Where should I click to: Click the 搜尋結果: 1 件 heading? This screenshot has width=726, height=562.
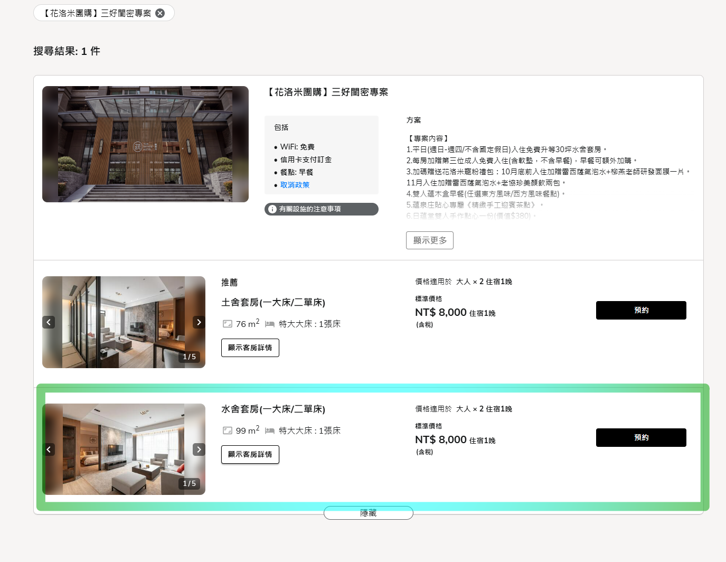click(x=67, y=51)
